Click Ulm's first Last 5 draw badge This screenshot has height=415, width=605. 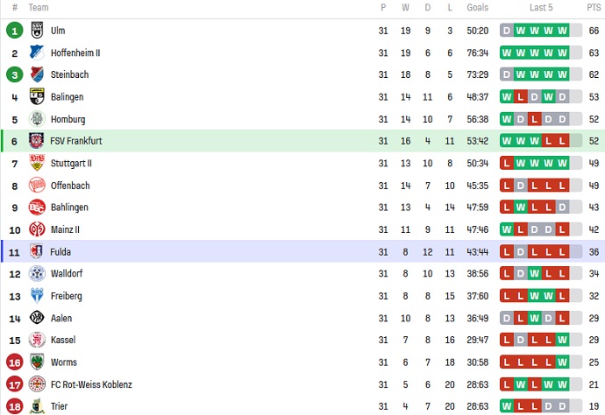tap(507, 31)
